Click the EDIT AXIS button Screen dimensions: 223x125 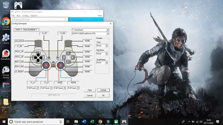[54, 95]
